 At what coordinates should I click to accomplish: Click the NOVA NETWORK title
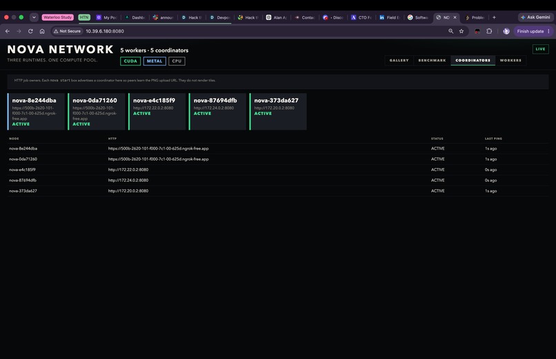pyautogui.click(x=60, y=49)
